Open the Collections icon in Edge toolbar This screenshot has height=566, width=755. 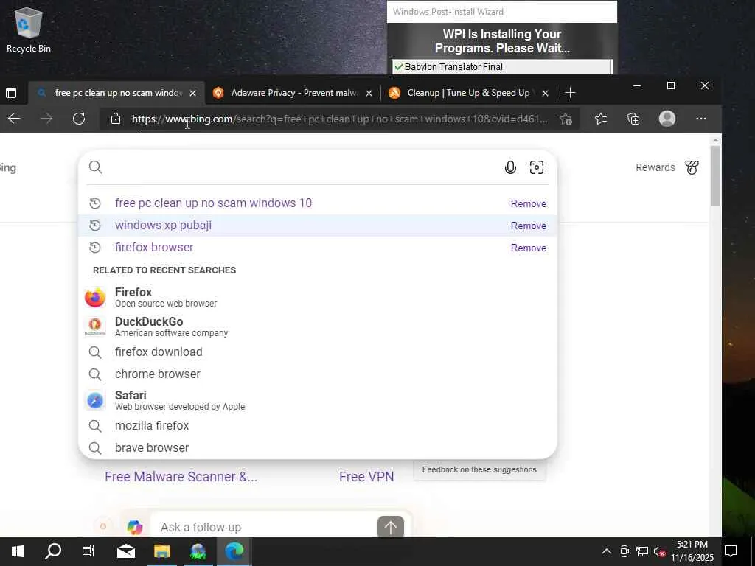(633, 119)
